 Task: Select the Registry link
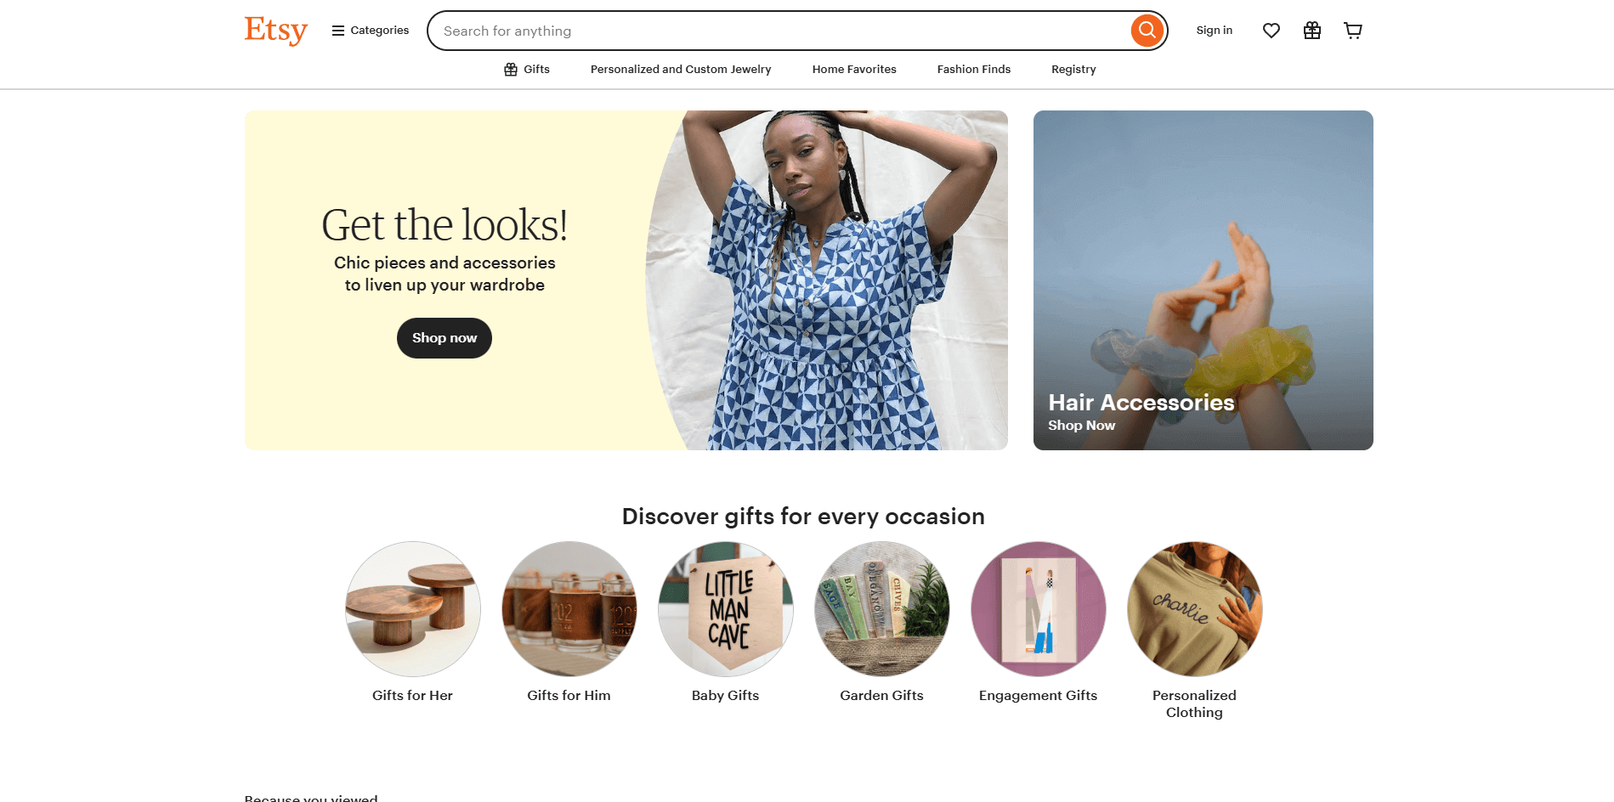point(1073,70)
